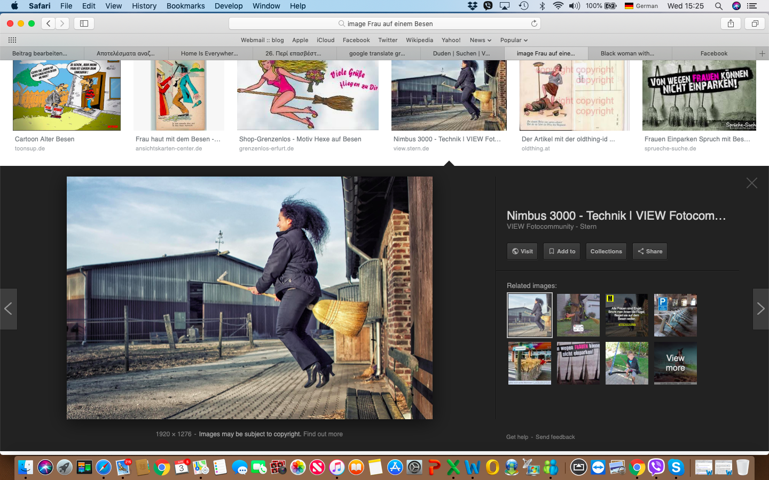
Task: Open Viber from the Dock
Action: pyautogui.click(x=656, y=468)
